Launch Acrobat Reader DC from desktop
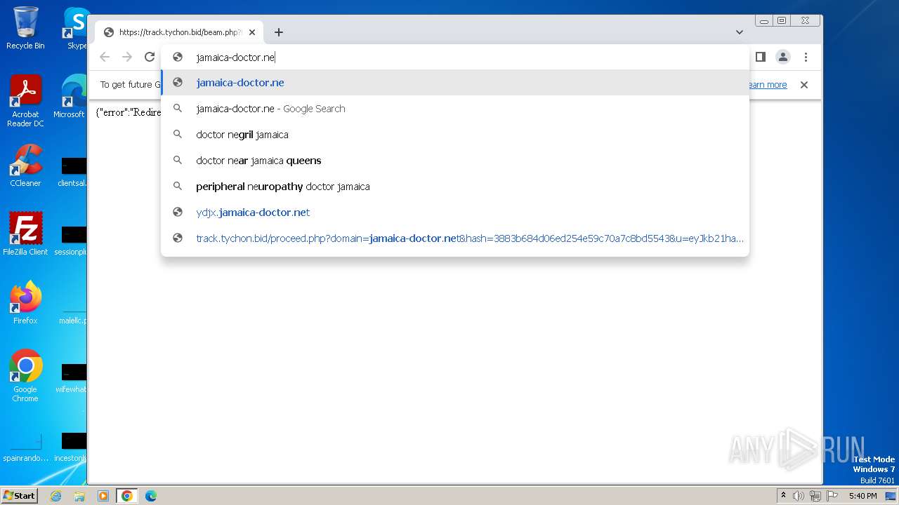Screen dimensions: 899x505 pyautogui.click(x=25, y=102)
